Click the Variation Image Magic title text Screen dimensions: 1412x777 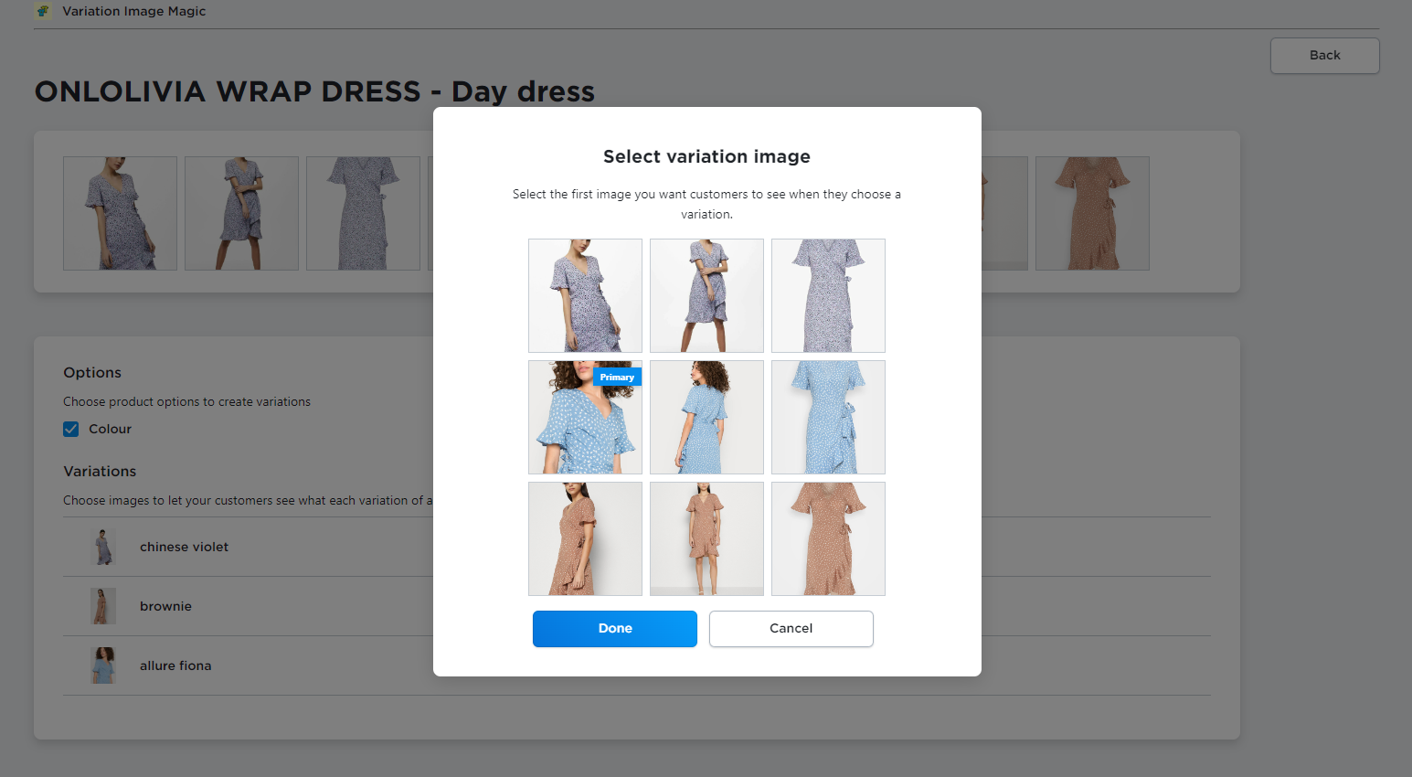pos(133,11)
